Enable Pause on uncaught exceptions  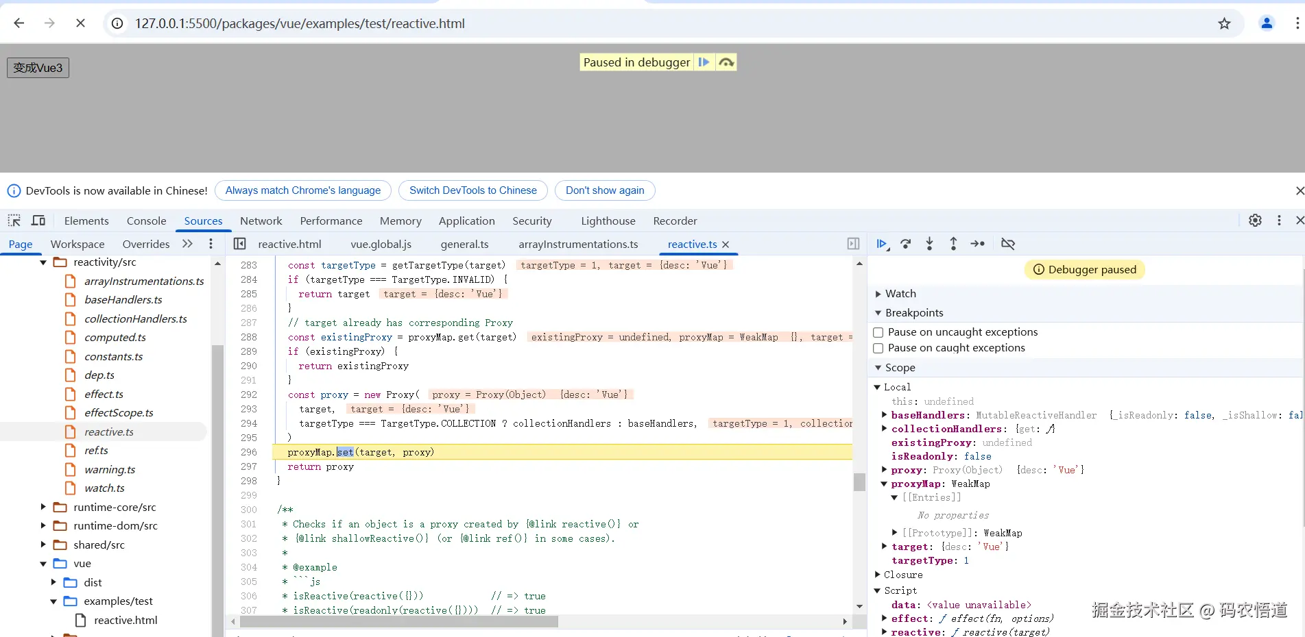tap(878, 332)
